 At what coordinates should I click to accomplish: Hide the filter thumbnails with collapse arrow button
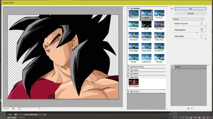tap(172, 9)
